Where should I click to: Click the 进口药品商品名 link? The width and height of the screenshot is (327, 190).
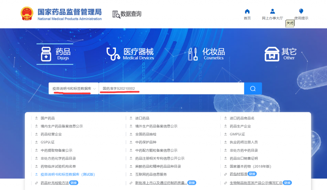(242, 118)
